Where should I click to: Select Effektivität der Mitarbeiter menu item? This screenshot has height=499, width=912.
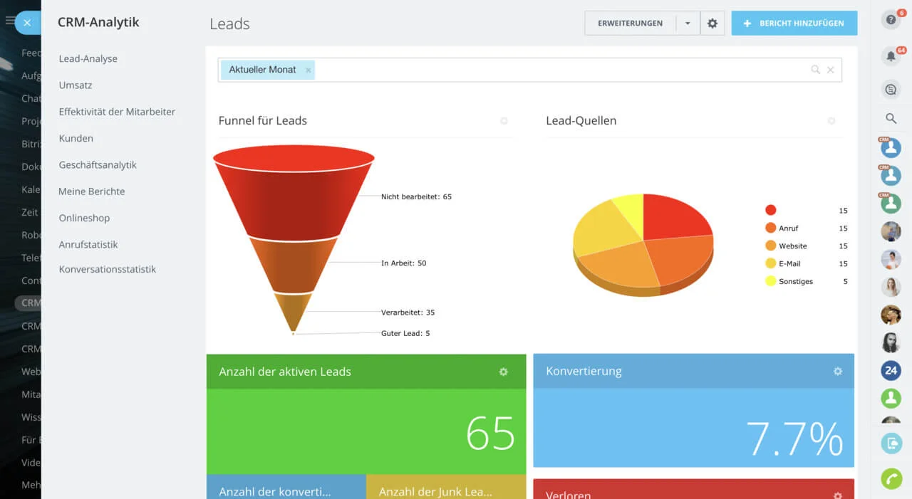tap(117, 112)
